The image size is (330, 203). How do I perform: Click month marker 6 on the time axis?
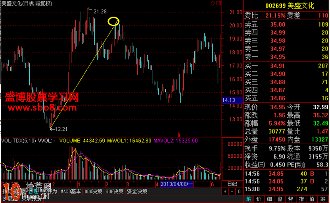(212, 185)
